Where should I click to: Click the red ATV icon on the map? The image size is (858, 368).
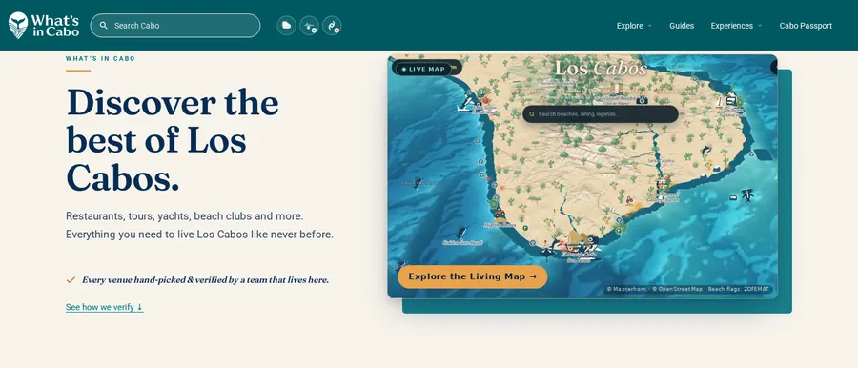[629, 200]
